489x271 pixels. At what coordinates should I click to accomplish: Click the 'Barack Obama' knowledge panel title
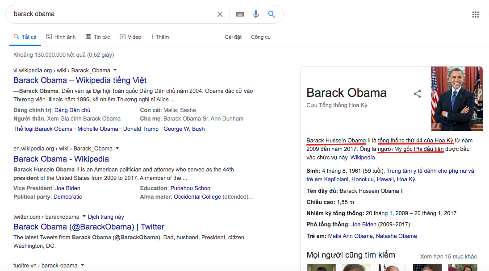coord(347,92)
